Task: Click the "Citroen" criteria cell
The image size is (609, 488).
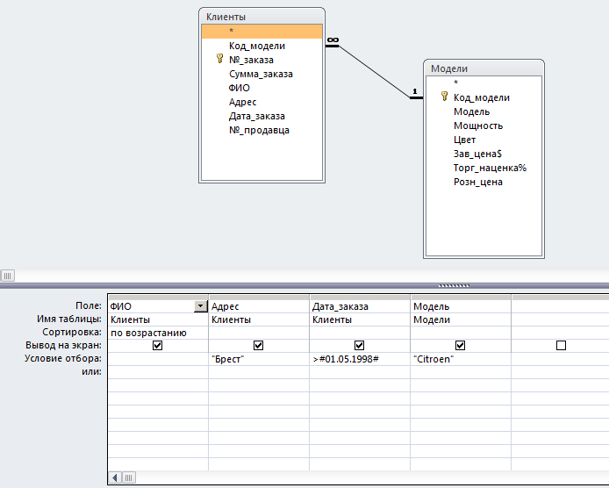Action: (461, 359)
